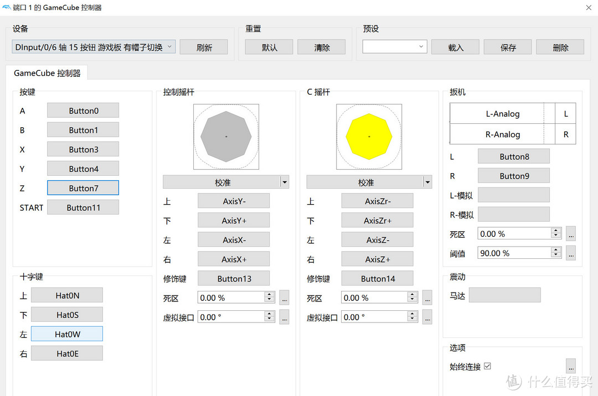Click the L trigger mapping Button8
This screenshot has width=598, height=396.
(x=514, y=156)
